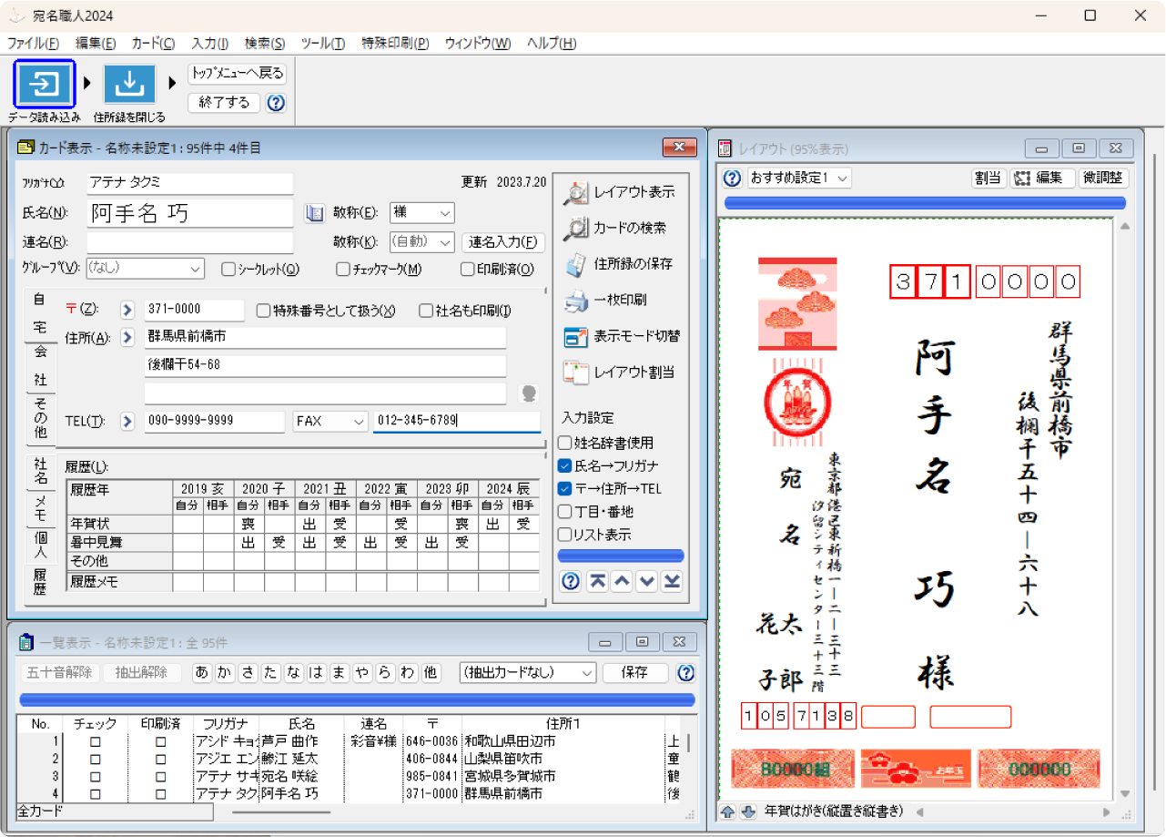Click トップメニューへ戻る button
The height and width of the screenshot is (837, 1166).
(x=237, y=74)
